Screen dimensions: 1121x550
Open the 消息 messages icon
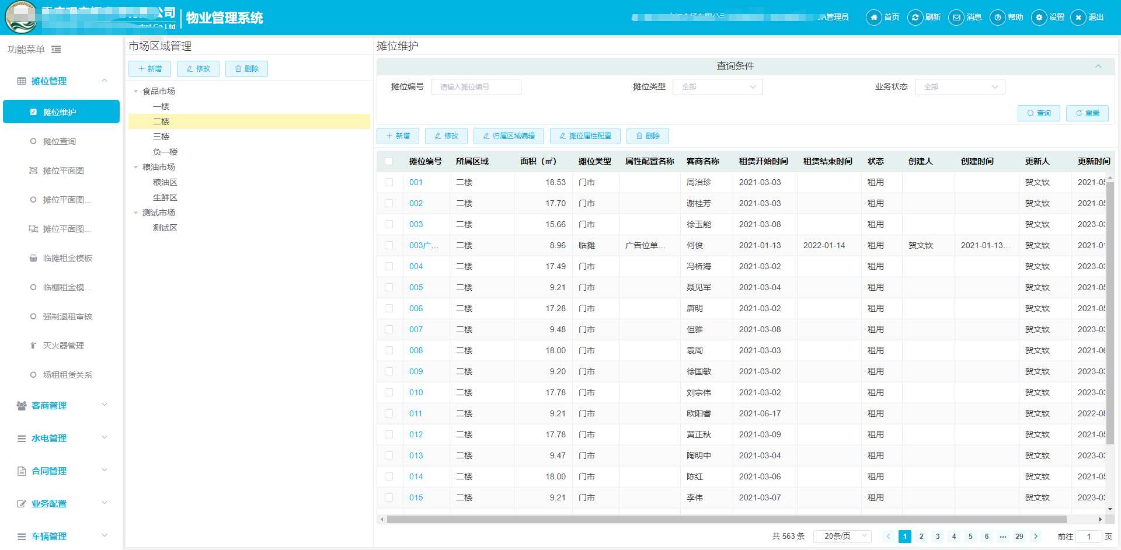pos(956,18)
